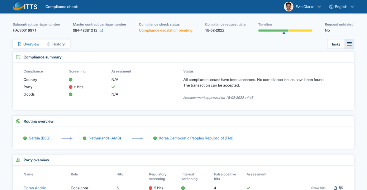
Task: Select the Overview tab
Action: click(29, 44)
